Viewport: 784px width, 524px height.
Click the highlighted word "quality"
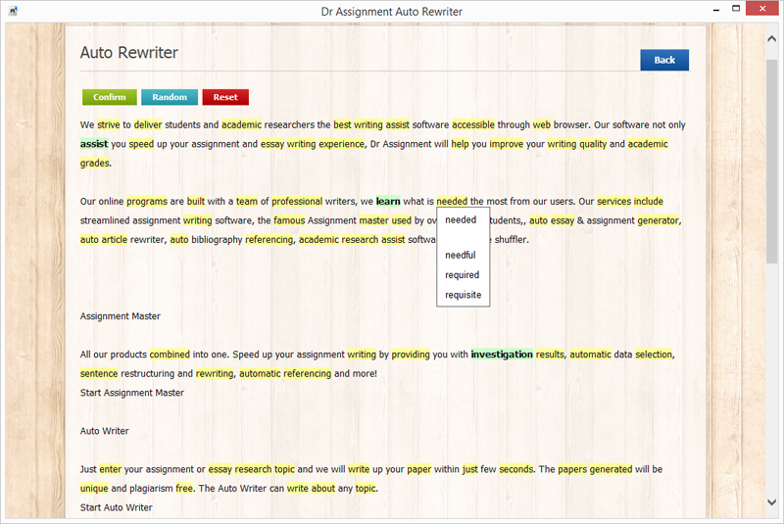point(593,144)
